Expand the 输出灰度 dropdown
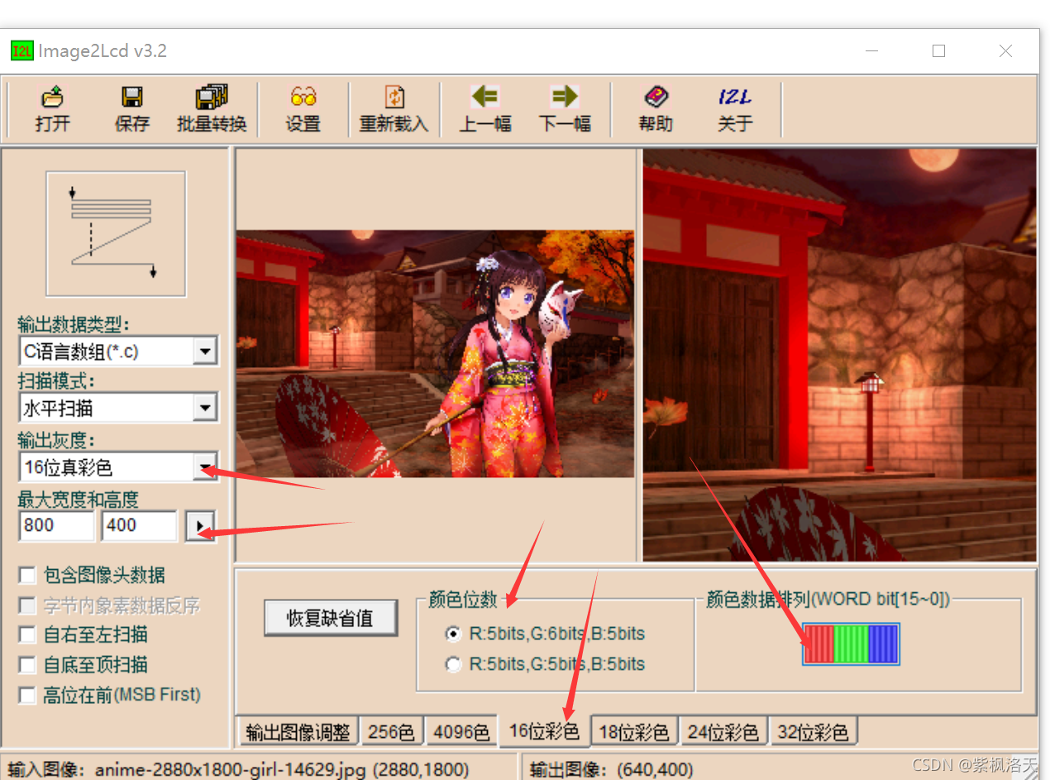 pyautogui.click(x=204, y=467)
